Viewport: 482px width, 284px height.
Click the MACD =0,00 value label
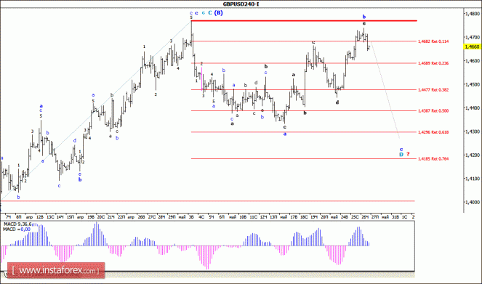tap(17, 230)
